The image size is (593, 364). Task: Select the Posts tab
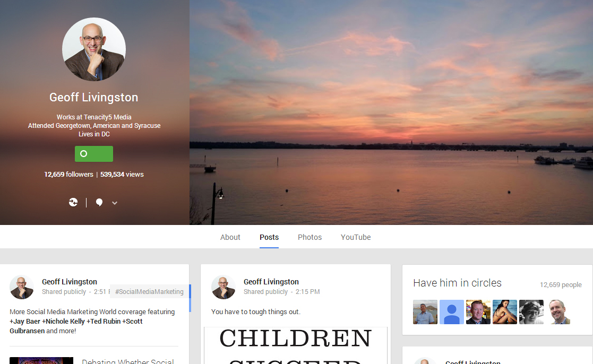pyautogui.click(x=269, y=237)
